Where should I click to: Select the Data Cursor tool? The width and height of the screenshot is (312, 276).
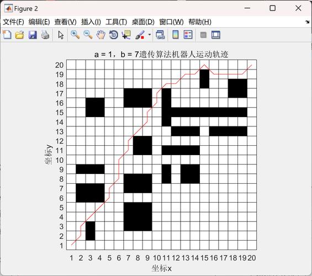tap(126, 35)
